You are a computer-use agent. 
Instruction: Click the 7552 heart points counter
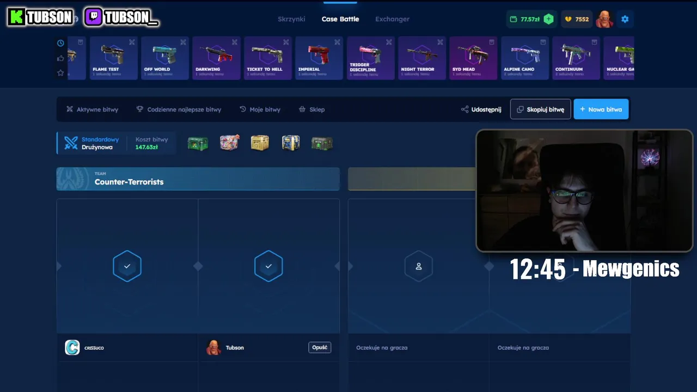[577, 19]
